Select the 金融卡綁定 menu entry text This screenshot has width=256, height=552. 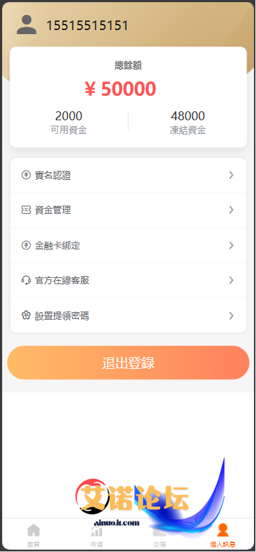[x=57, y=245]
